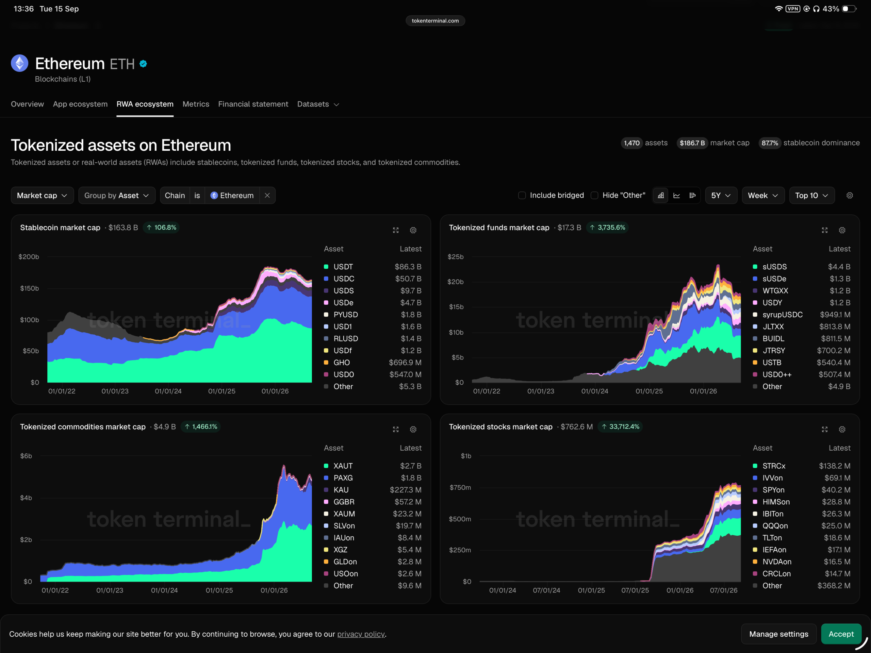Expand the Stablecoin market cap chart fullscreen

click(396, 230)
